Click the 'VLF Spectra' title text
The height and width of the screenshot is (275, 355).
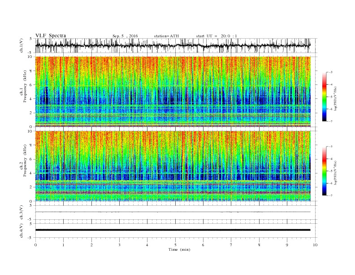(51, 35)
